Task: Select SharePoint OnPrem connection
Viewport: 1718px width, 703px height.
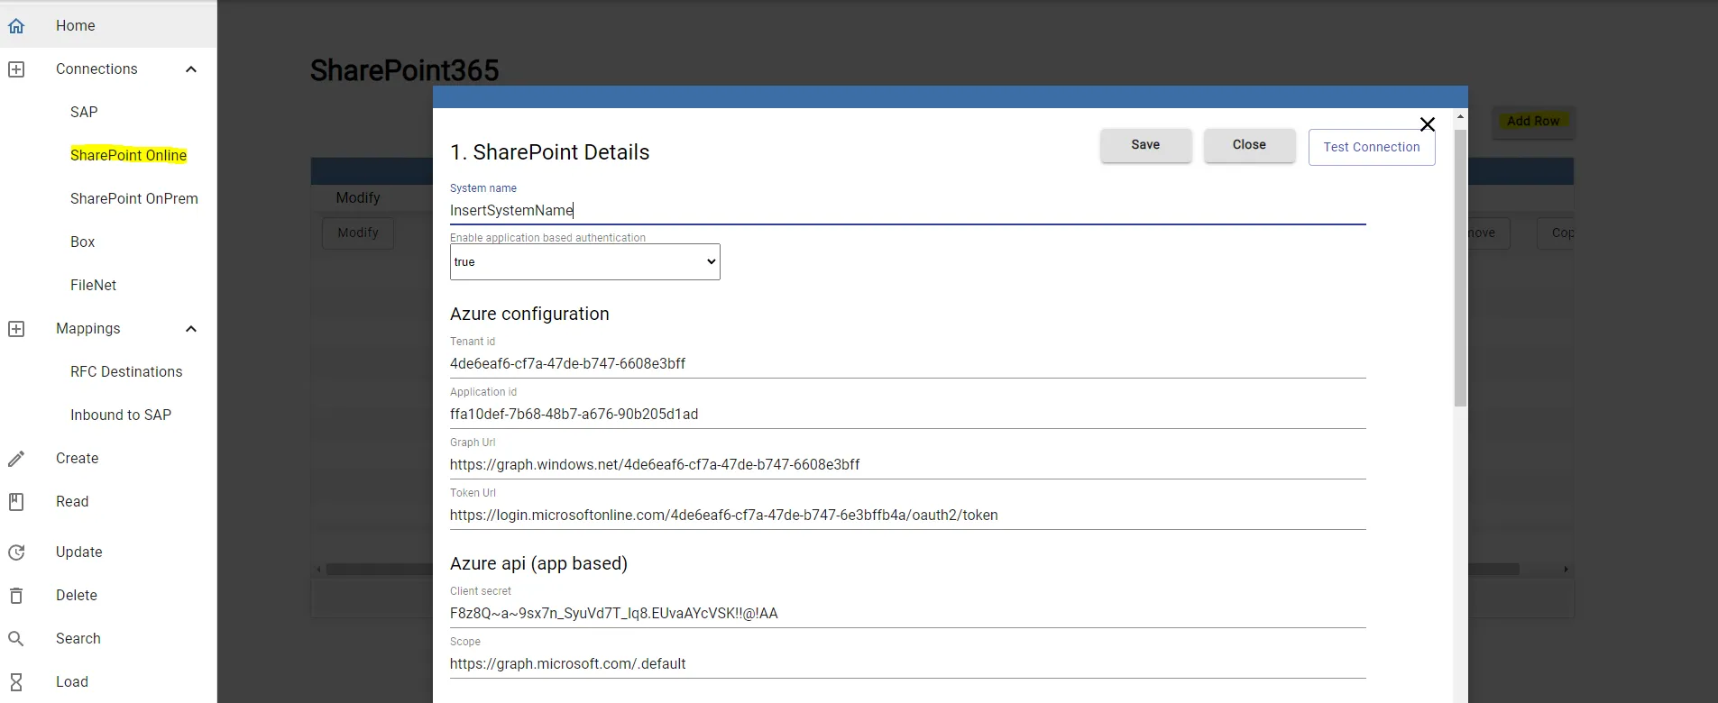Action: tap(134, 199)
